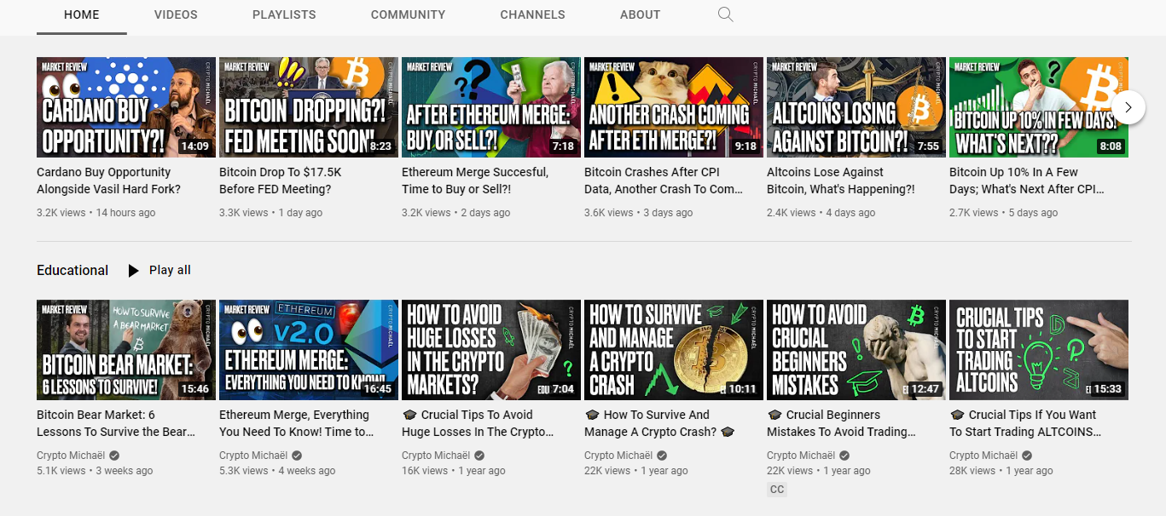Open the CHANNELS tab

coord(532,14)
